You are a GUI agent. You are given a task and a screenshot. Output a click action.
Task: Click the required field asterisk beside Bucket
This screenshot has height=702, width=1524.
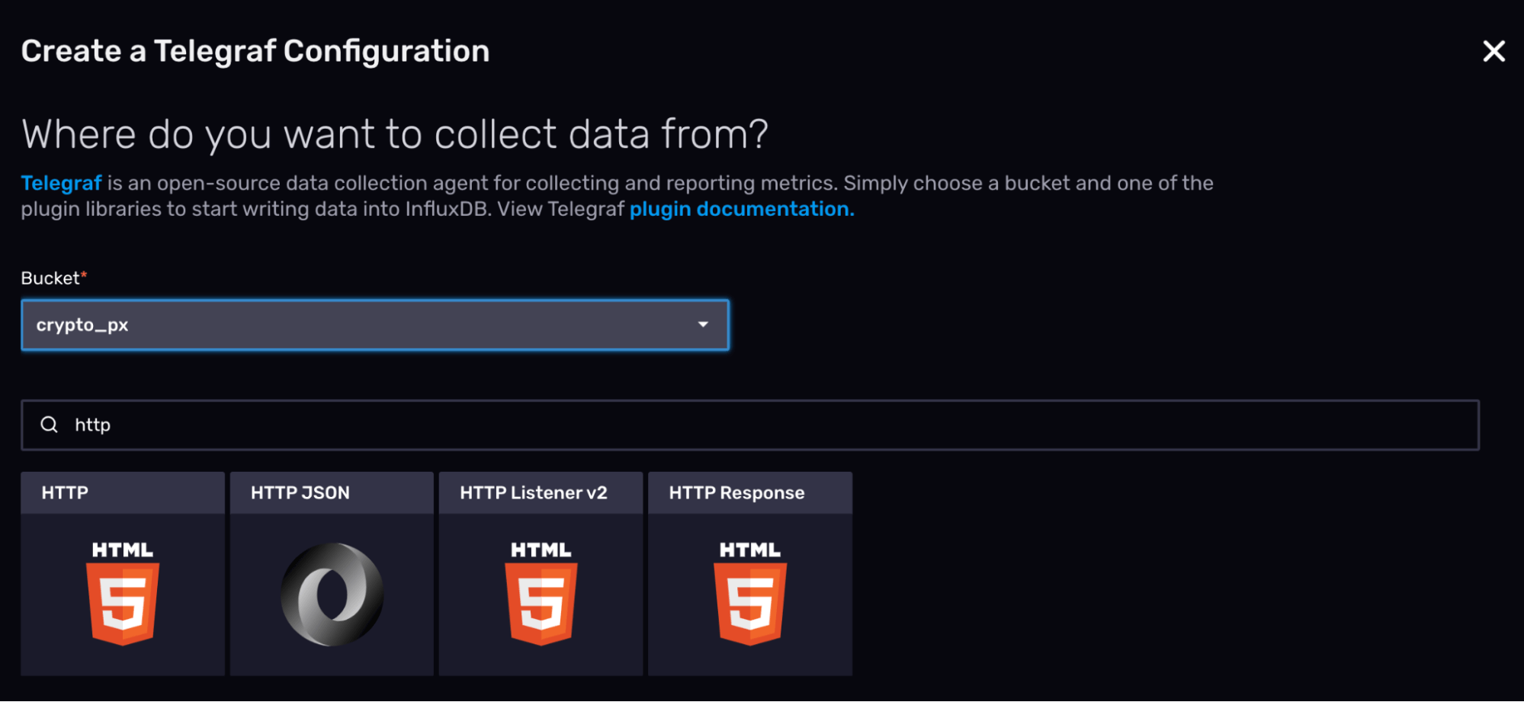84,276
